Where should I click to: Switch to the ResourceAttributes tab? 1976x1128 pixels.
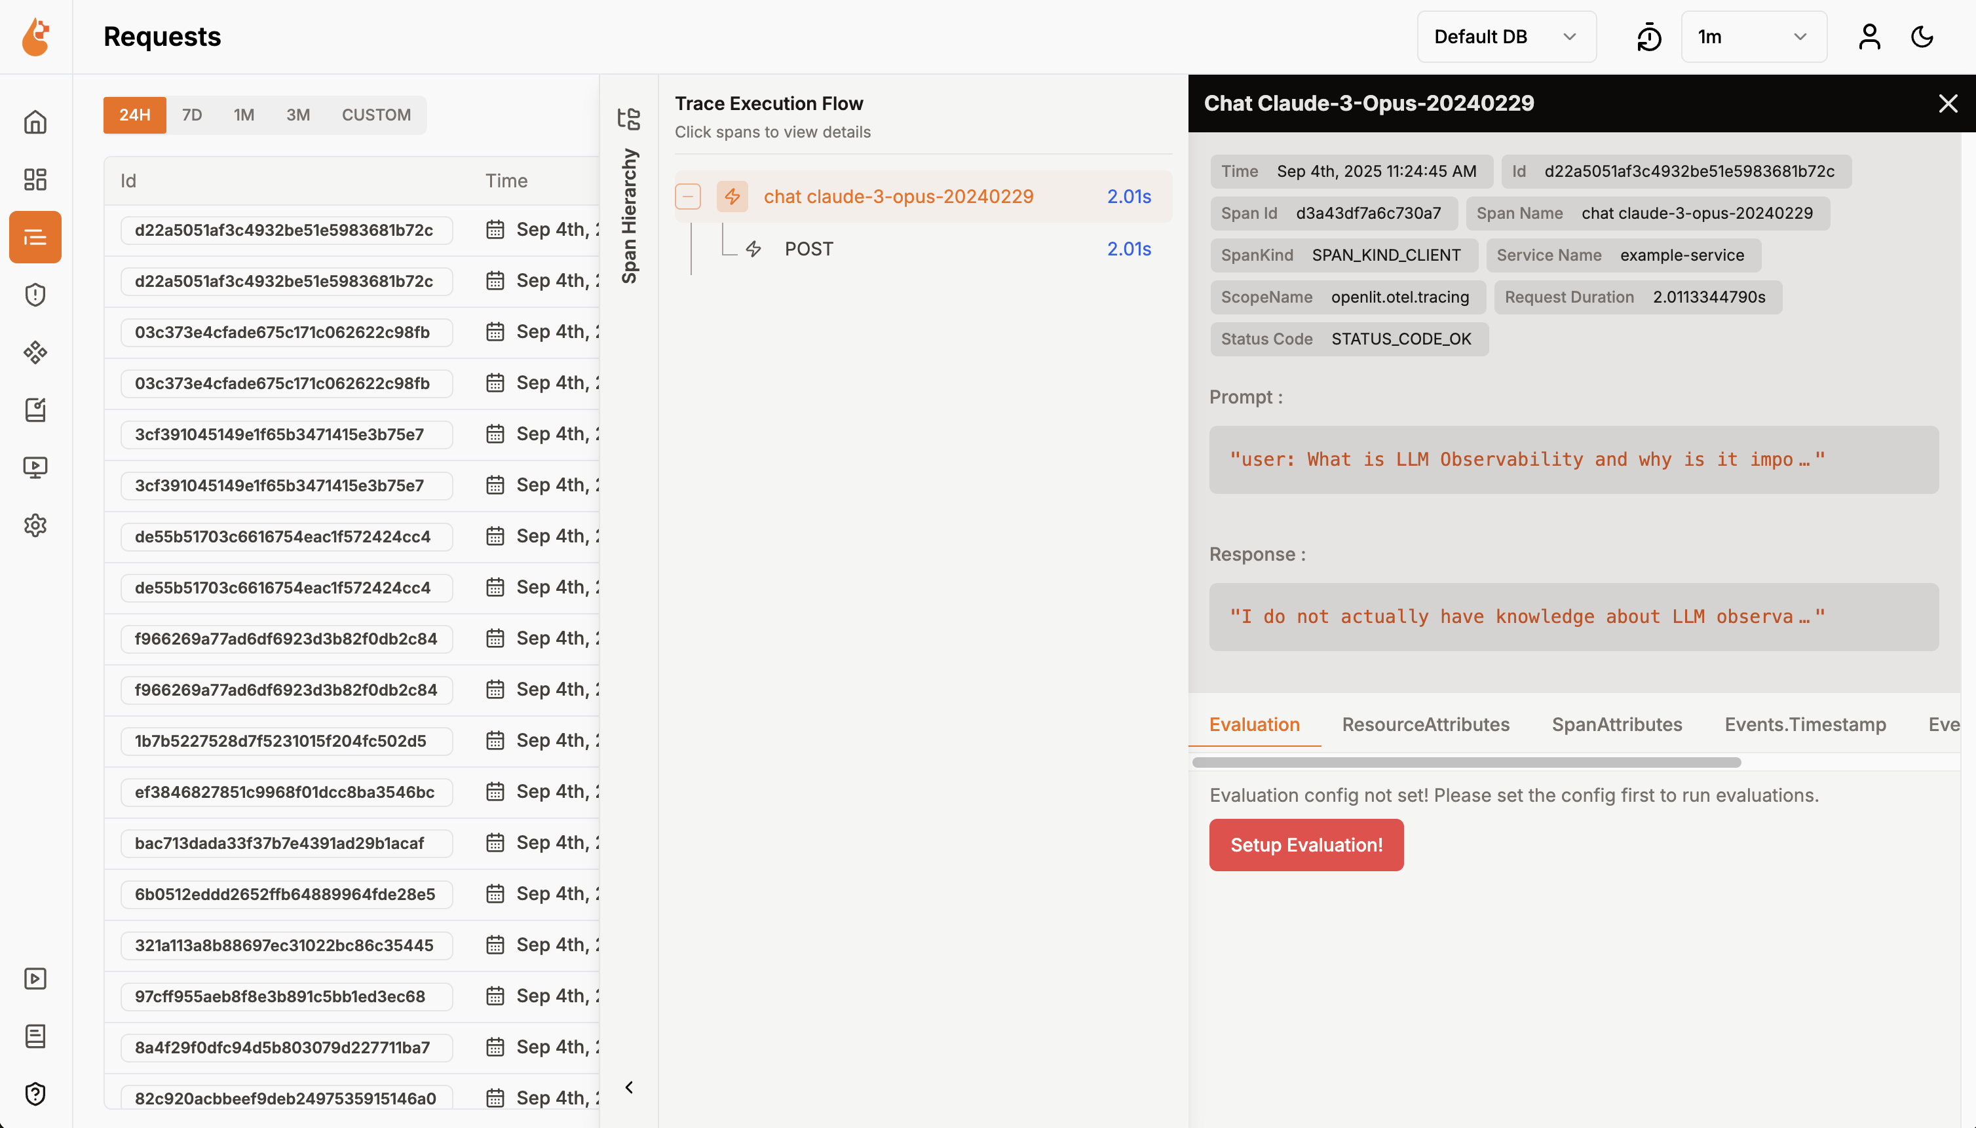[1426, 724]
